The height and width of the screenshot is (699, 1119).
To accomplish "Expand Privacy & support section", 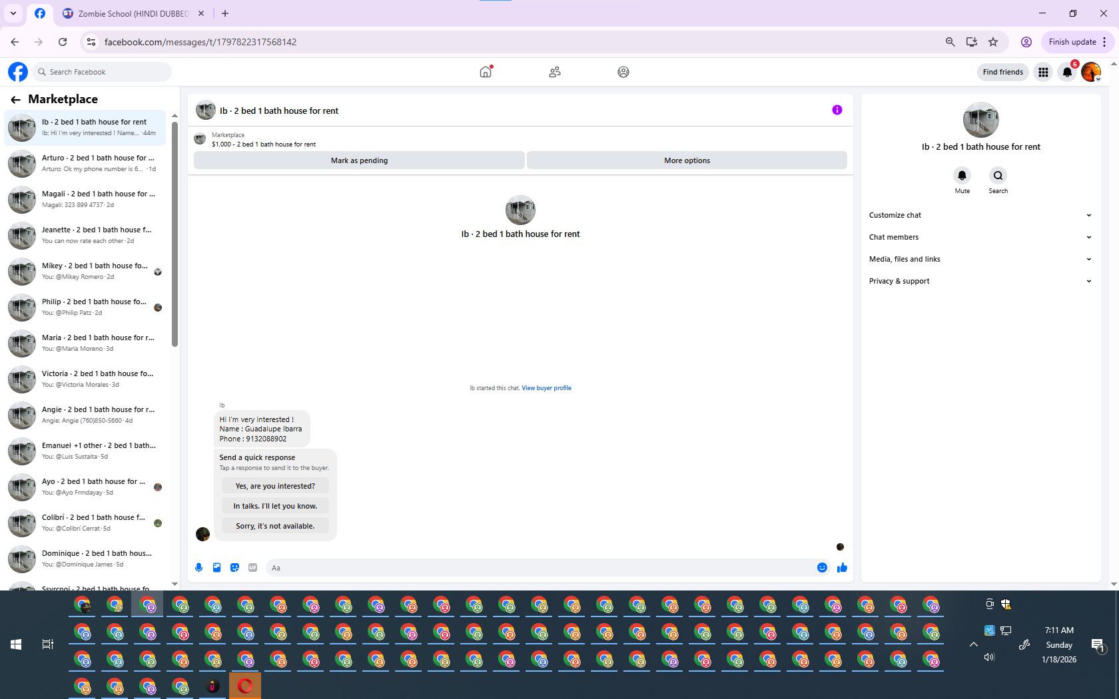I will click(x=980, y=281).
